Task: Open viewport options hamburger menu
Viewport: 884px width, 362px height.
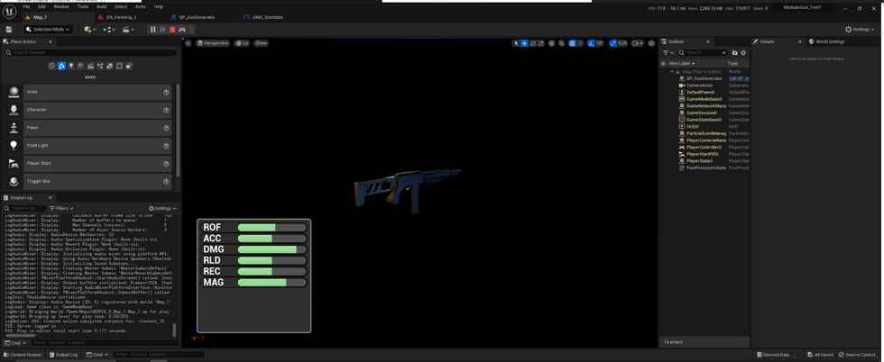Action: click(189, 43)
